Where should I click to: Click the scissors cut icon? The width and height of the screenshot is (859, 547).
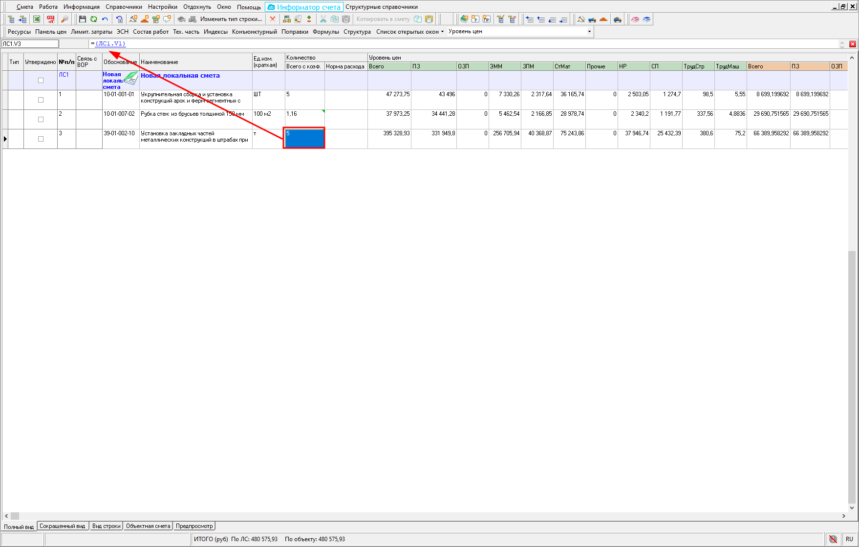(323, 19)
